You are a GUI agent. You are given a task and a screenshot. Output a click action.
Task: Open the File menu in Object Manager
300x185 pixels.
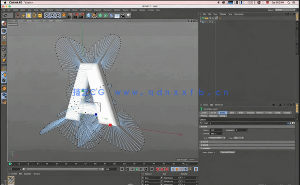point(204,14)
